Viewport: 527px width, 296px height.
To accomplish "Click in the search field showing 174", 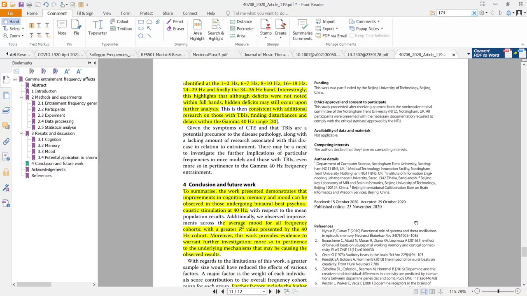I will click(453, 13).
